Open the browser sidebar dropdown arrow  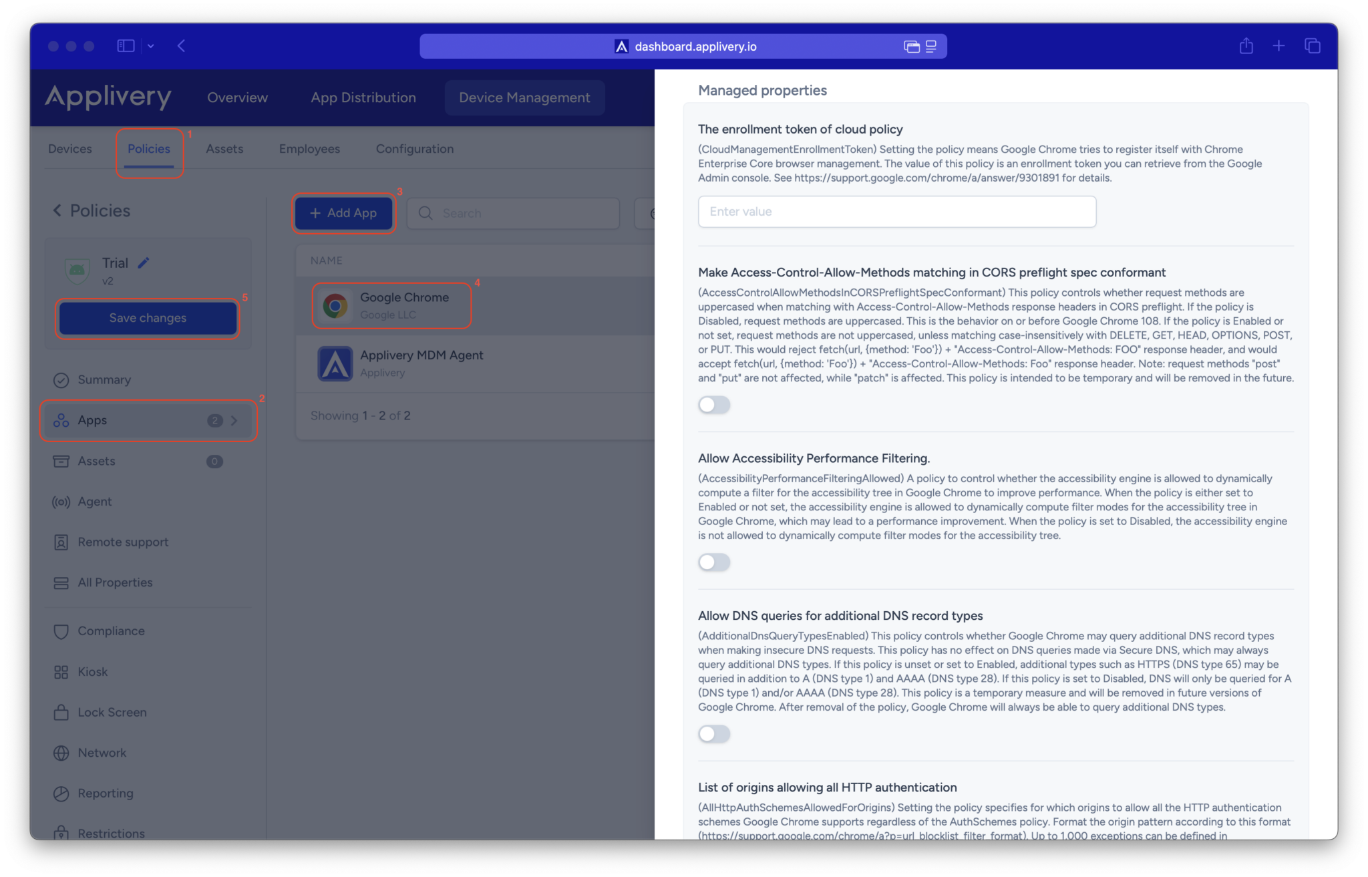pos(151,45)
